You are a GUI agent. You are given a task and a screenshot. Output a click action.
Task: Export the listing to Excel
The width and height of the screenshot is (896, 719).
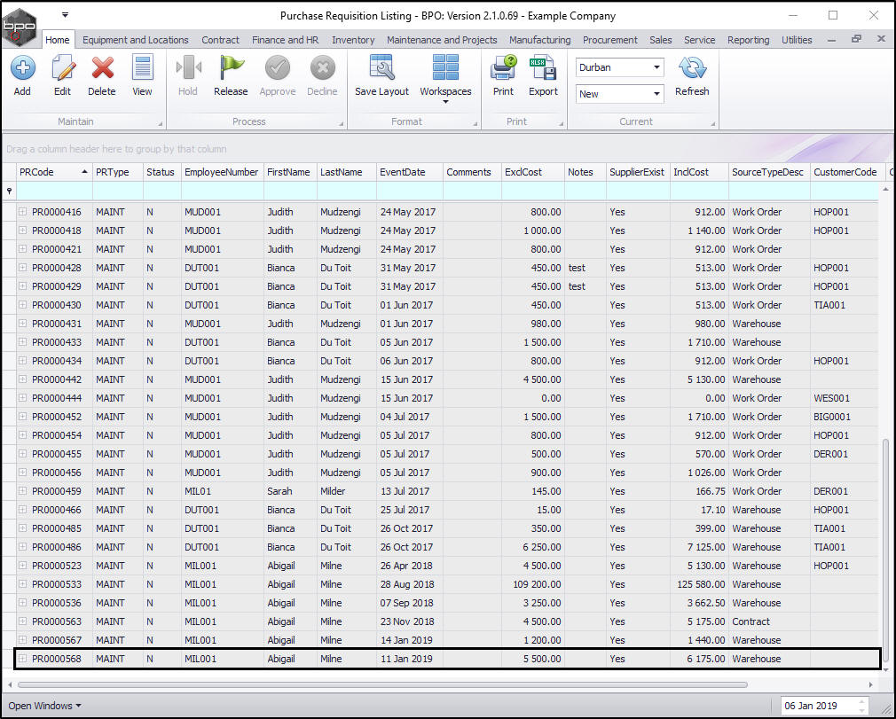[x=543, y=74]
